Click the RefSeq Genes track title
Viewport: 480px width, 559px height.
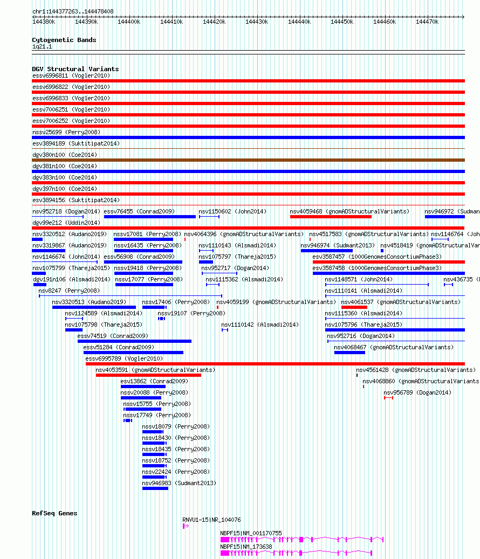(x=54, y=513)
